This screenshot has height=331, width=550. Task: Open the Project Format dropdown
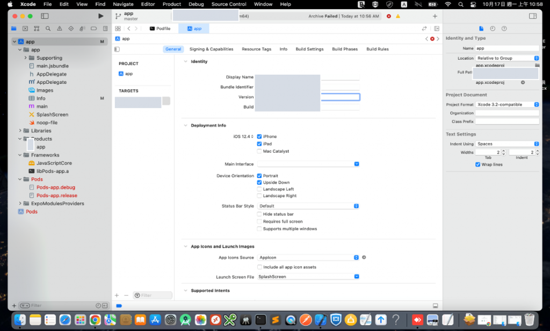tap(507, 105)
